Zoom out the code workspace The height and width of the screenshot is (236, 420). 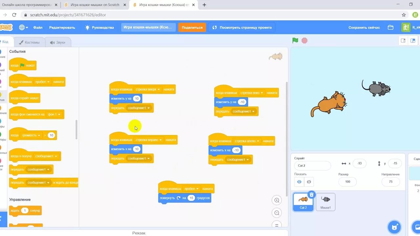pos(277,213)
